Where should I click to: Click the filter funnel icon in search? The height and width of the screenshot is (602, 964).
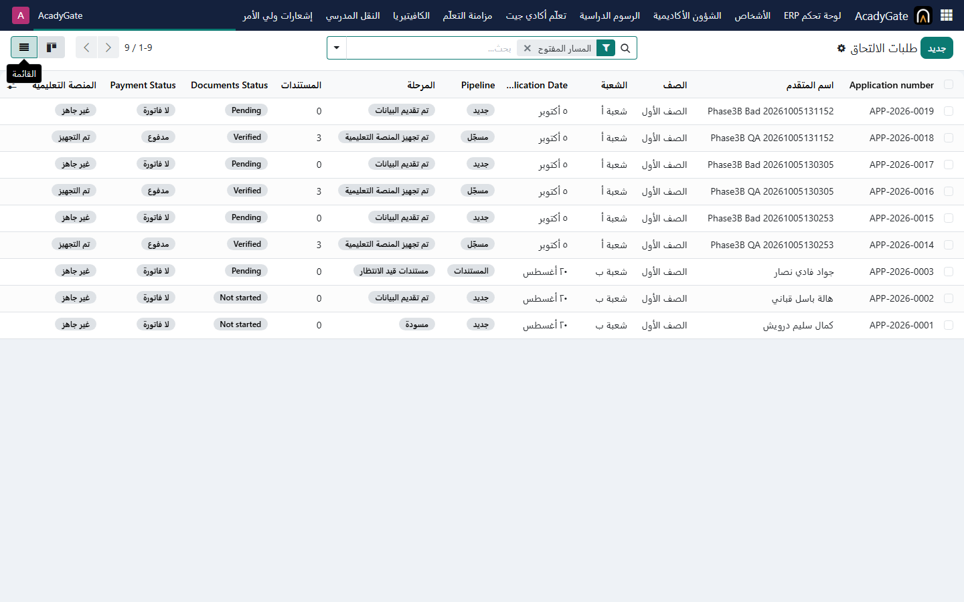point(606,48)
